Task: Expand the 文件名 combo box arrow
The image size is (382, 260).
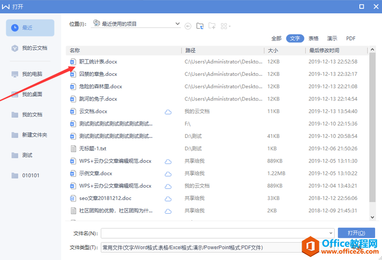Action: pos(331,233)
